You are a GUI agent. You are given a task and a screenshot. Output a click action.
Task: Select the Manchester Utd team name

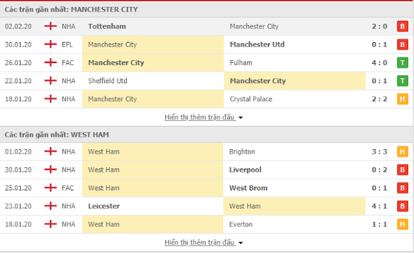(257, 45)
